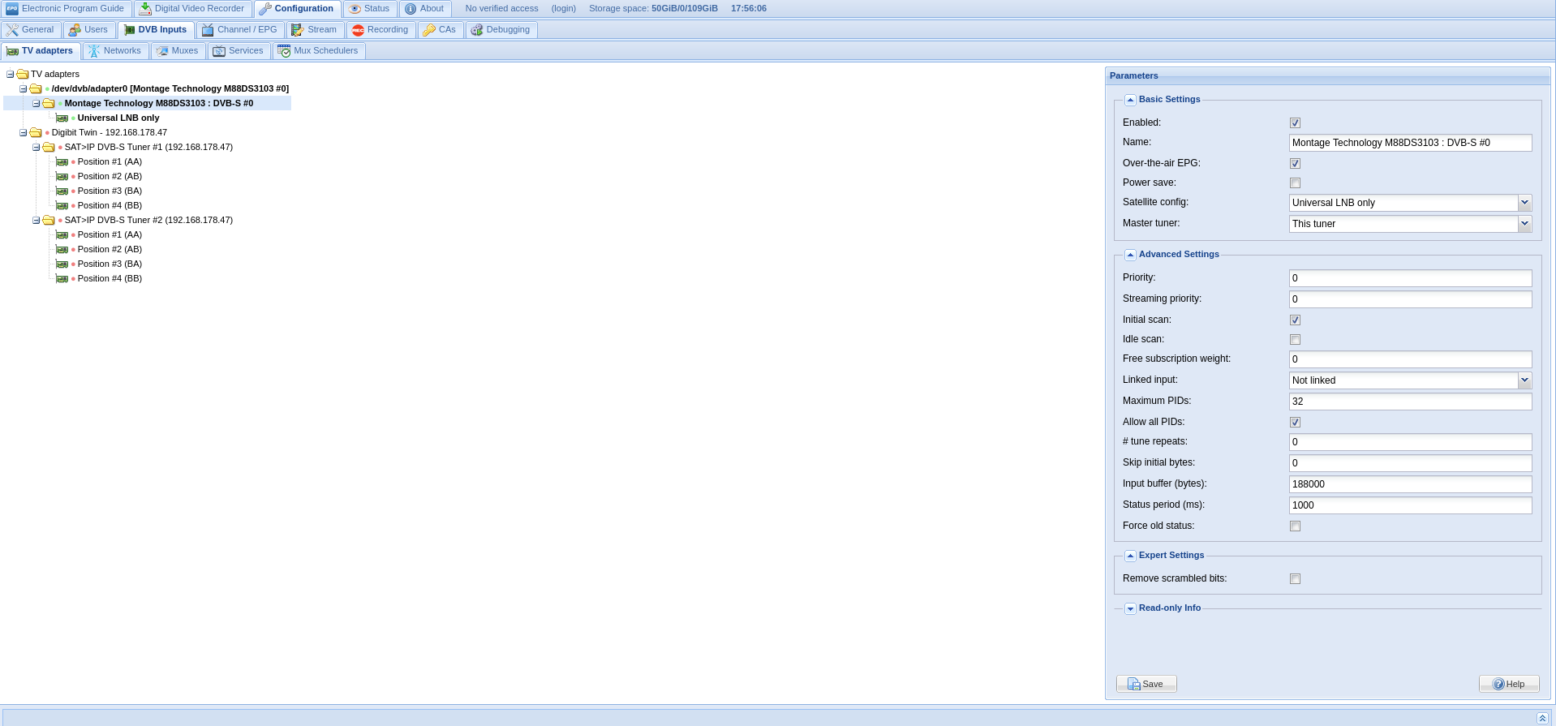The image size is (1556, 726).
Task: Click the Networks antenna icon
Action: pos(94,51)
